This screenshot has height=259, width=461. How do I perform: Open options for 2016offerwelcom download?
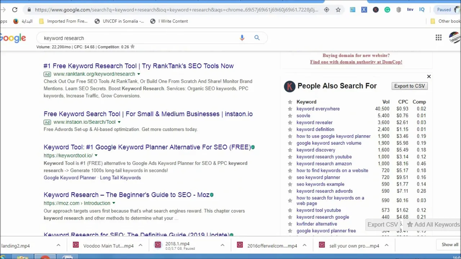click(x=304, y=245)
